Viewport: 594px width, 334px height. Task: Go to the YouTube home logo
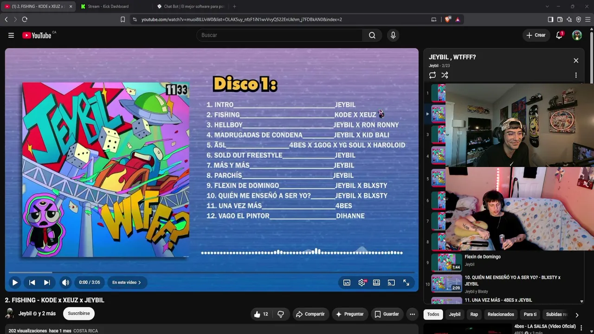[37, 35]
